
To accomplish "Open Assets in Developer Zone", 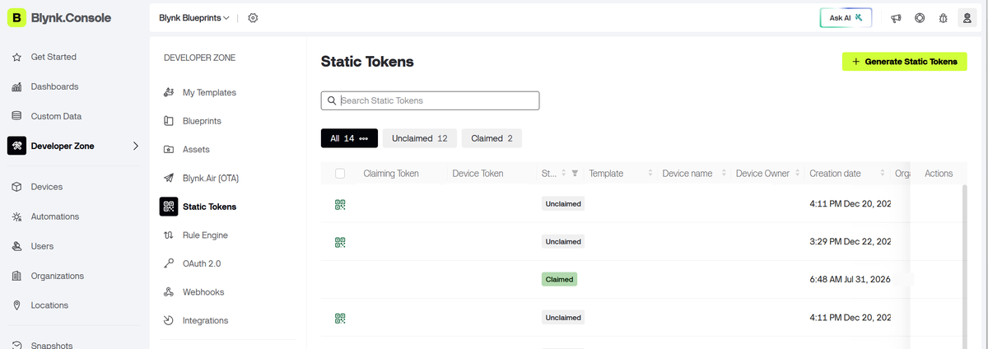I will click(x=196, y=149).
